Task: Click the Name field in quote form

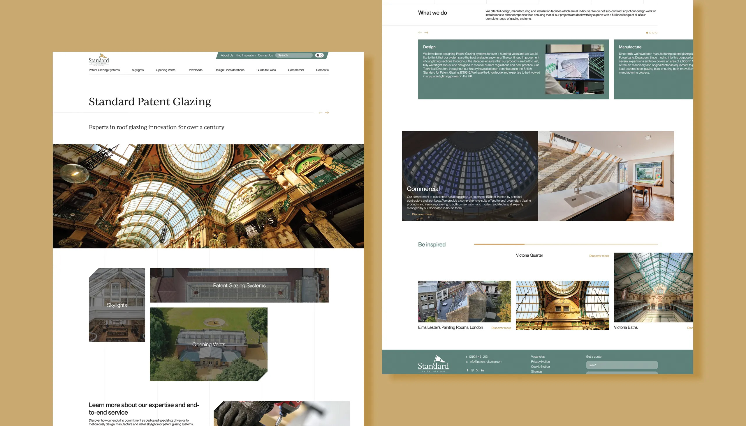Action: tap(622, 365)
